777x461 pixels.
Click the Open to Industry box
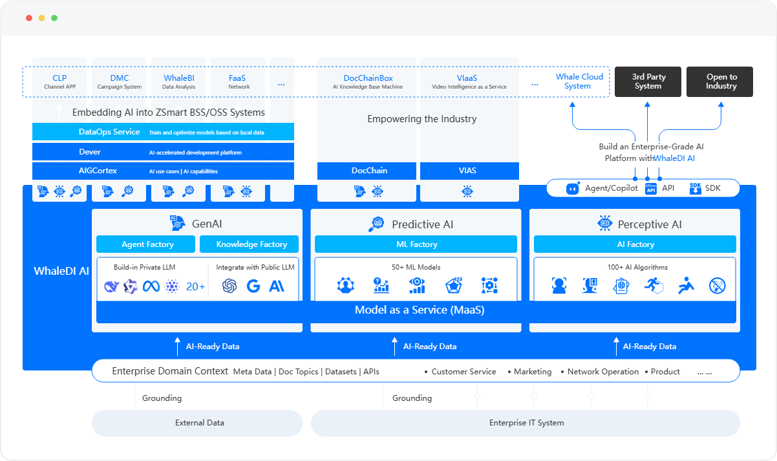coord(719,81)
